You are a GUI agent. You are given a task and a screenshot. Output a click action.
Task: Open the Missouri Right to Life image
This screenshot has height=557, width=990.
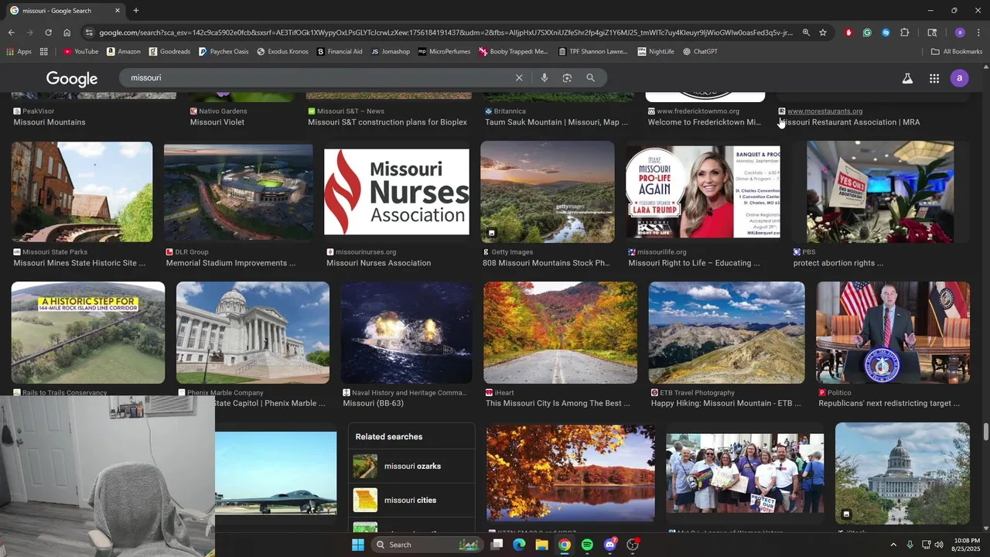[703, 192]
